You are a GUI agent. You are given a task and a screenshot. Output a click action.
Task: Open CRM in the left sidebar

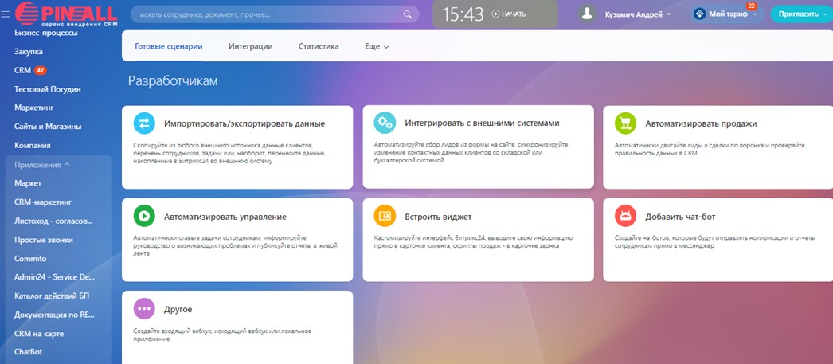22,70
